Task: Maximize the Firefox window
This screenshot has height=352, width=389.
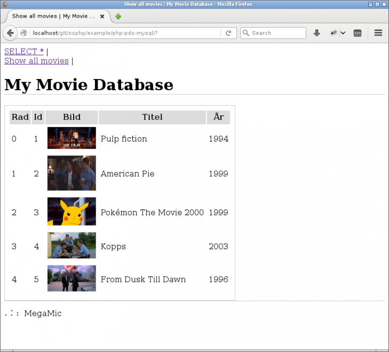Action: pos(377,4)
